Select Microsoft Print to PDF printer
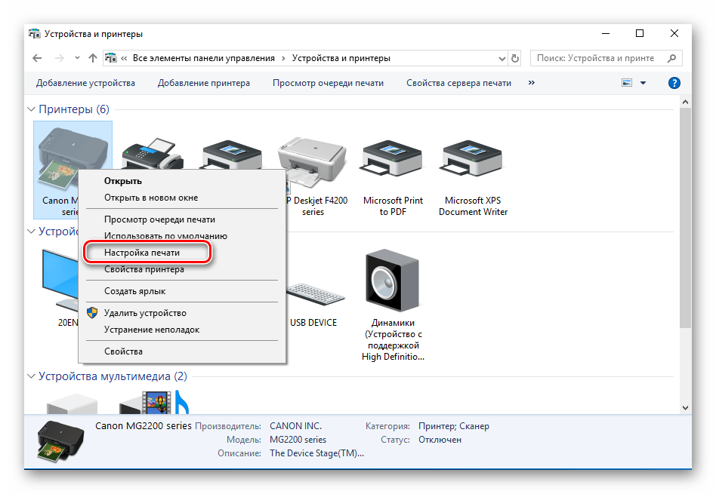Viewport: 716px width, 494px height. click(393, 161)
